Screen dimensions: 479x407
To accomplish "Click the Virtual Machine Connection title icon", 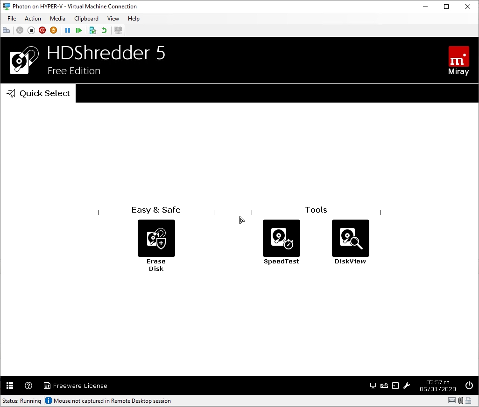I will 7,7.
